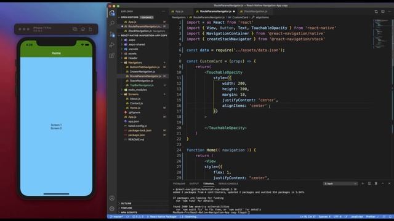Screen dimensions: 394x221
Task: Switch to the App.js editor tab
Action: click(x=179, y=12)
